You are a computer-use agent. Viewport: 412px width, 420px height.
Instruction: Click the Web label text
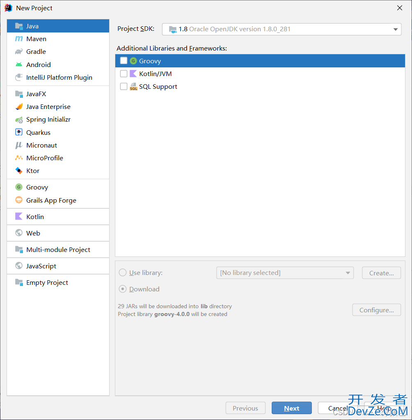pyautogui.click(x=33, y=233)
